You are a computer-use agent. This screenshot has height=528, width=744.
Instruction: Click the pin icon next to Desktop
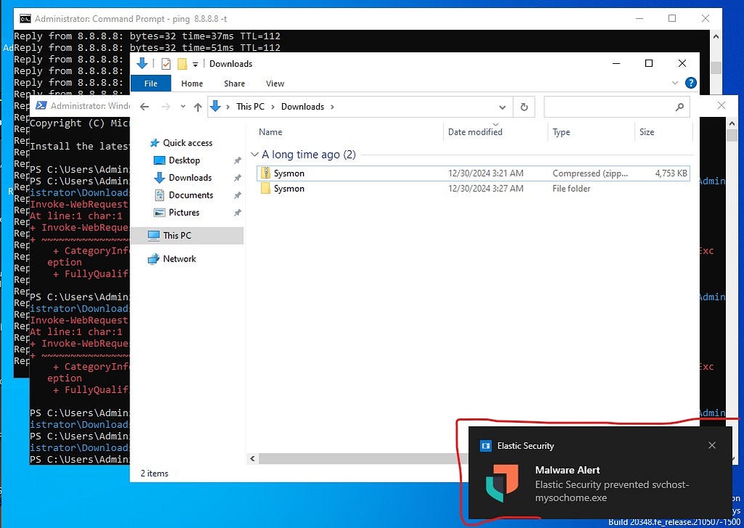238,161
